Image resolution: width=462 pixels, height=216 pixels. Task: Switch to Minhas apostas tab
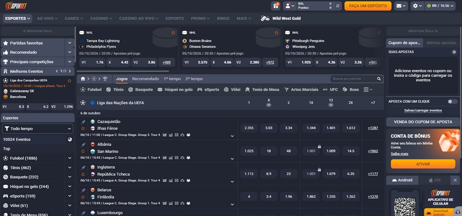(441, 43)
